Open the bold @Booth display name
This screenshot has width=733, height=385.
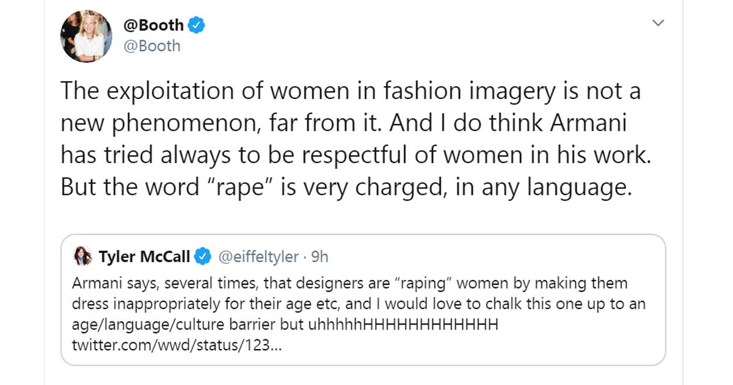[154, 25]
